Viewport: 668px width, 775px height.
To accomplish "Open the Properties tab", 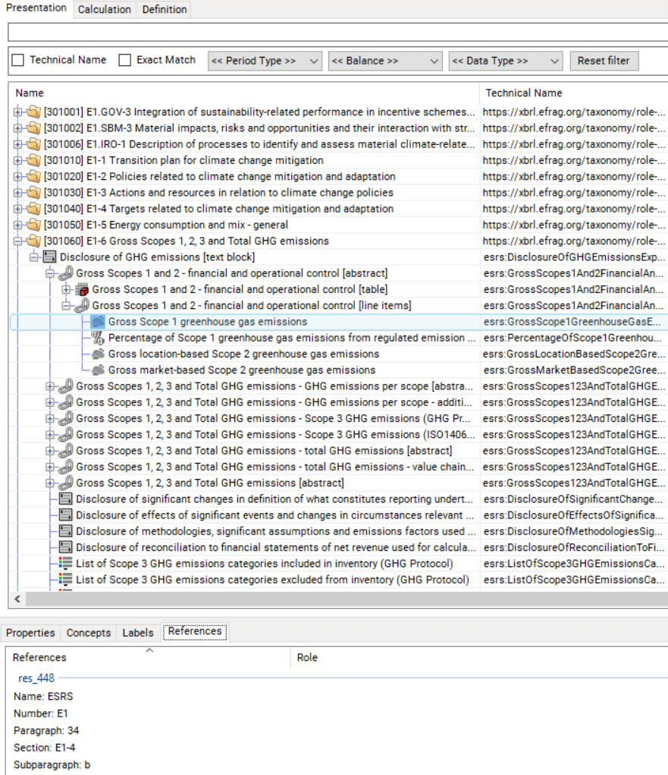I will tap(30, 632).
